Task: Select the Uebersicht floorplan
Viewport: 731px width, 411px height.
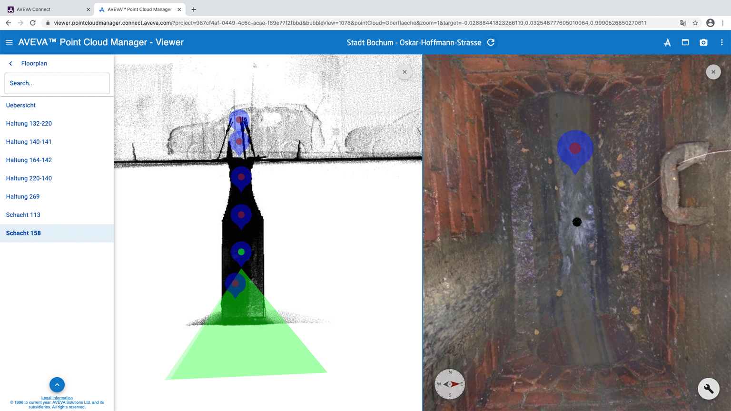Action: [x=21, y=105]
